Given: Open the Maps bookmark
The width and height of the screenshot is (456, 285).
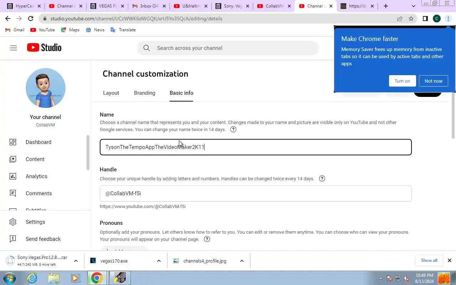Looking at the screenshot, I should [x=70, y=30].
